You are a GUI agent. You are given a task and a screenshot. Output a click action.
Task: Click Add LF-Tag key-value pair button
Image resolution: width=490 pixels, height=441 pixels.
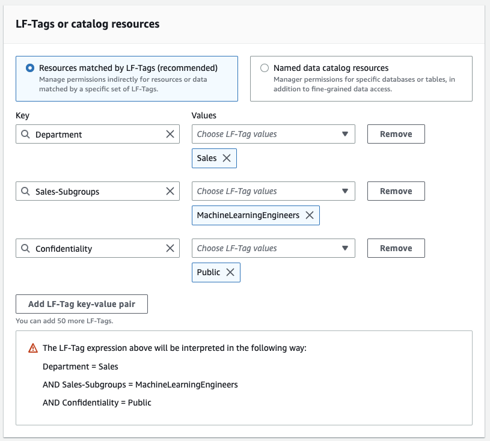pos(82,304)
